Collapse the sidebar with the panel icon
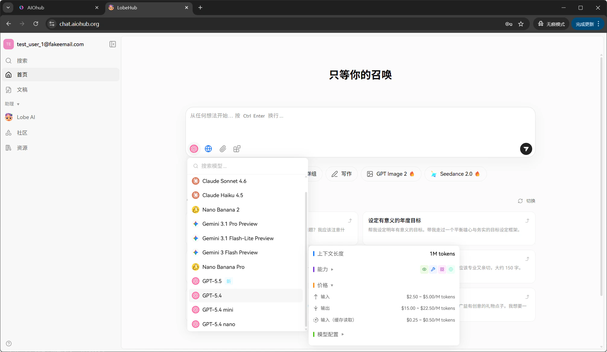607x352 pixels. coord(113,44)
